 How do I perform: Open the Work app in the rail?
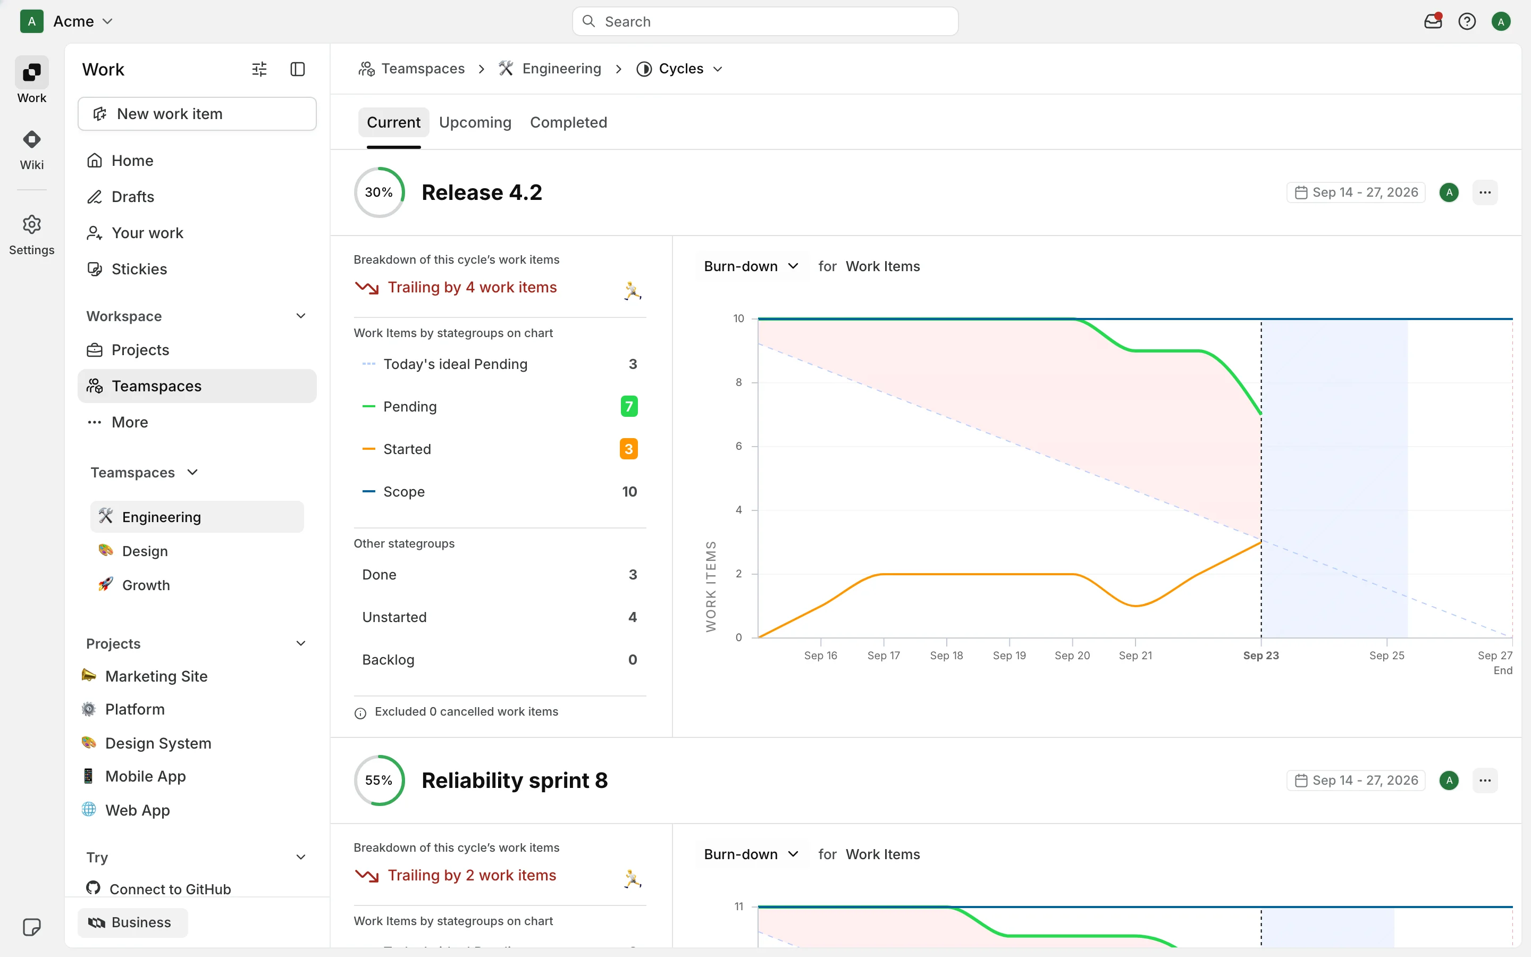point(32,80)
